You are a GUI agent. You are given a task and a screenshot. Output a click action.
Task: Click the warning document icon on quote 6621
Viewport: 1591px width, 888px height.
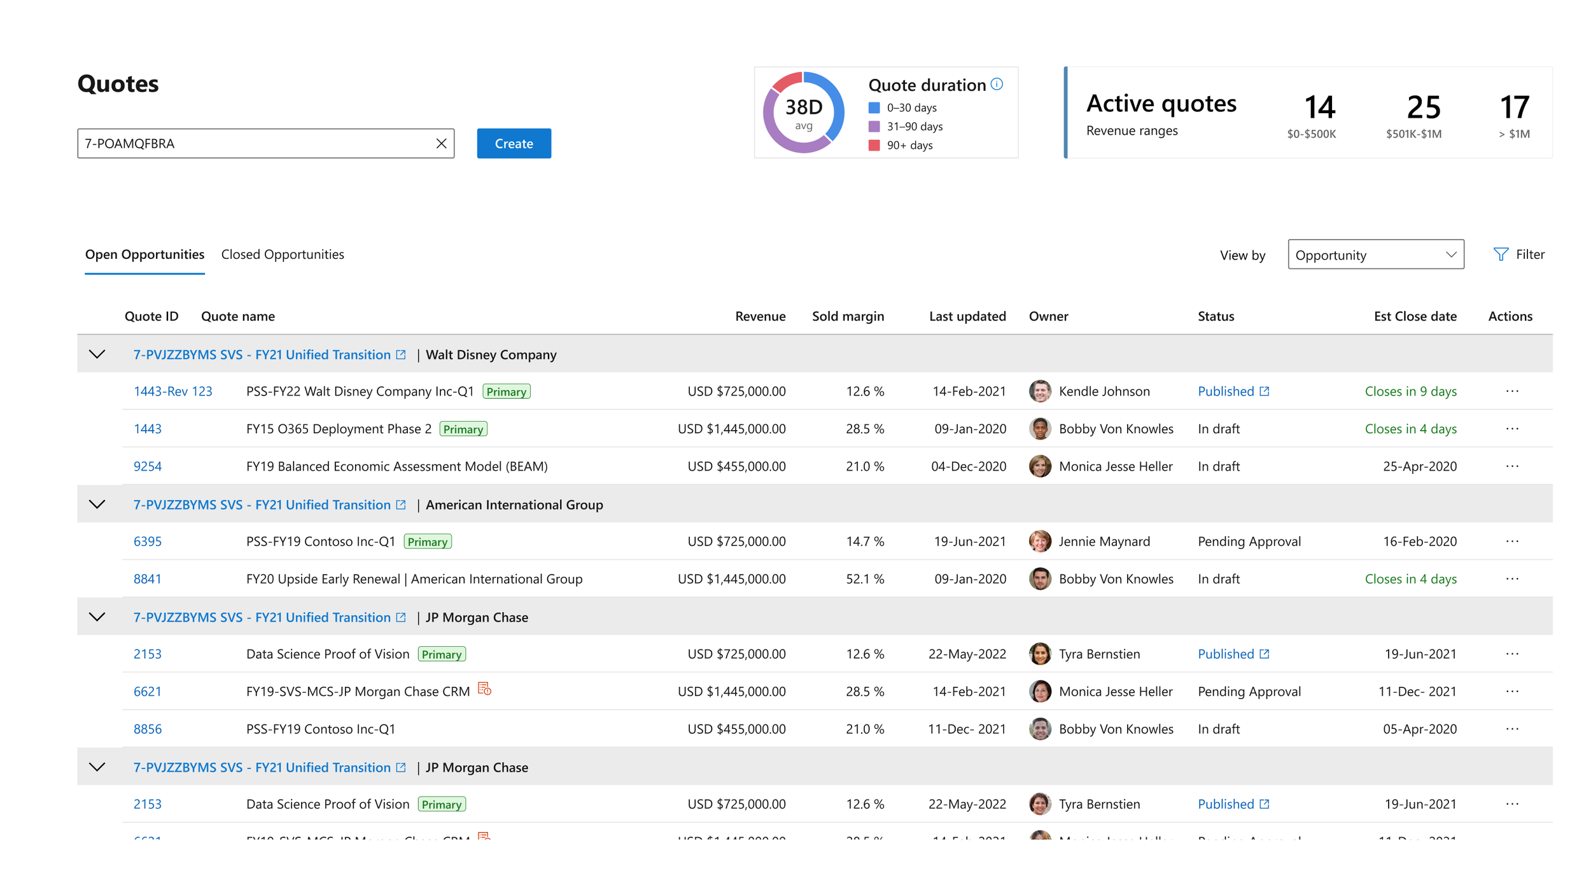(x=484, y=689)
